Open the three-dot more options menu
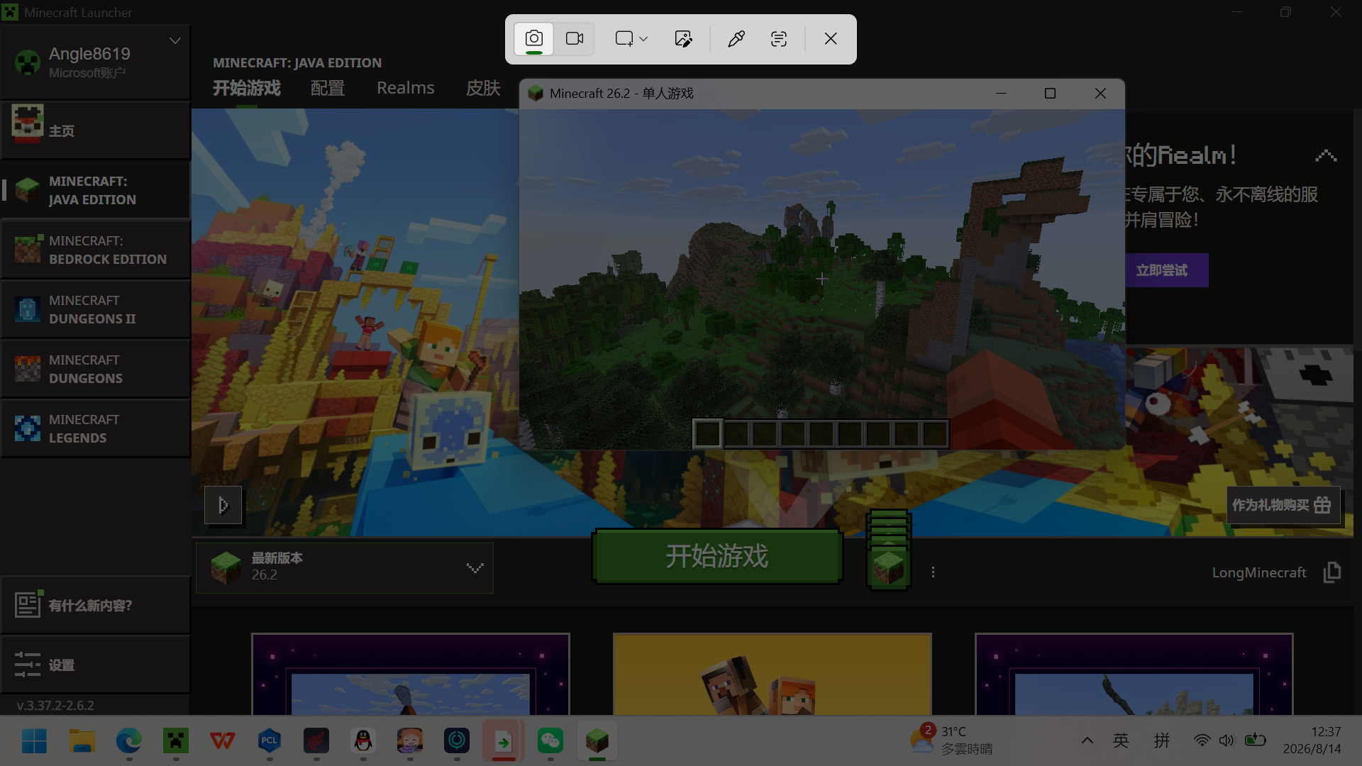Viewport: 1362px width, 766px height. click(x=933, y=572)
